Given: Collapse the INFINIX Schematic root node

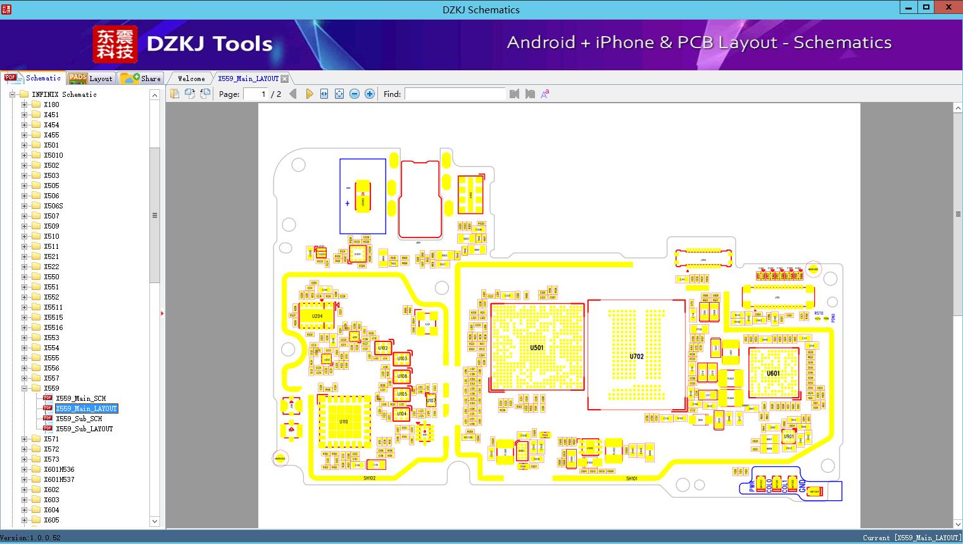Looking at the screenshot, I should tap(13, 94).
